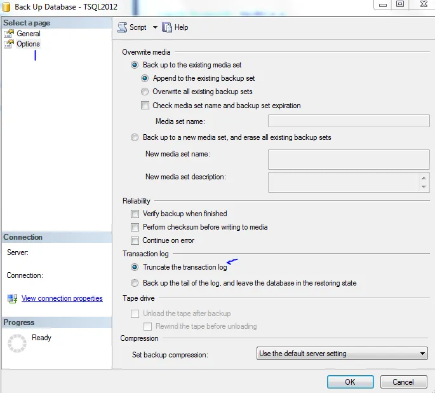
Task: Click the 'Server:' label
Action: pos(18,252)
